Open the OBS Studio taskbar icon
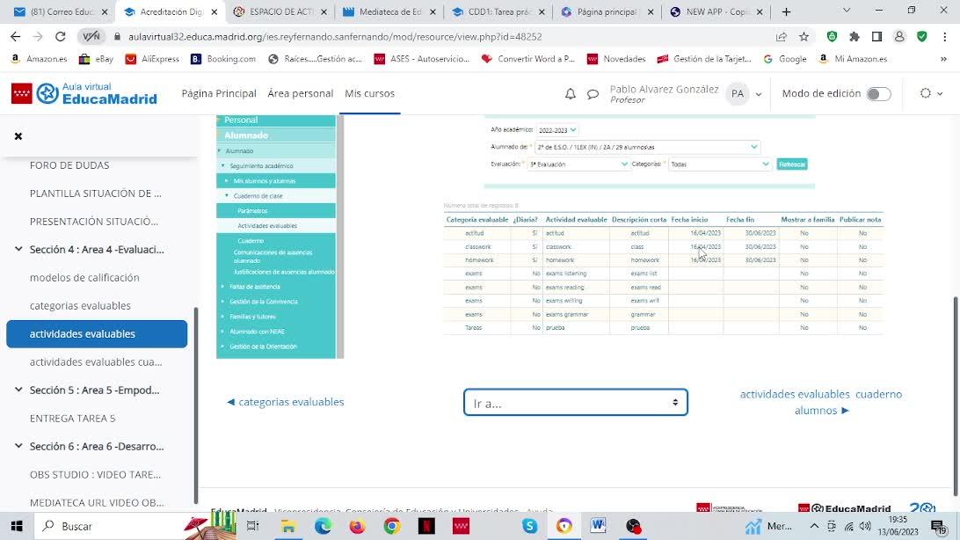This screenshot has height=540, width=960. 633,526
